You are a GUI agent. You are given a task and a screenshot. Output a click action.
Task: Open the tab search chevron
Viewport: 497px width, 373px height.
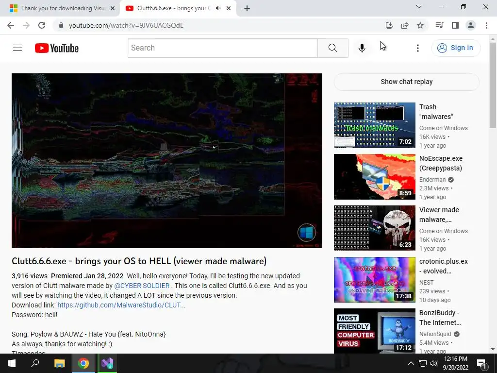(419, 7)
